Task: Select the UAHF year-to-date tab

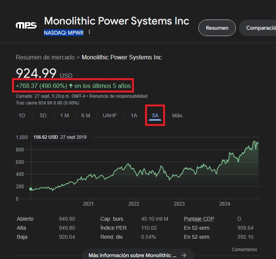Action: coord(110,115)
